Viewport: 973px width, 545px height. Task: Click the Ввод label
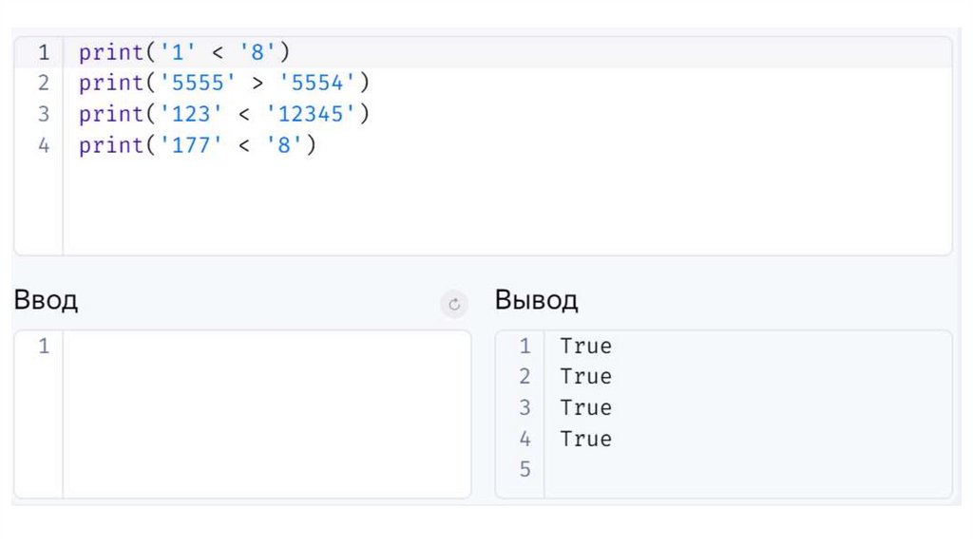(x=46, y=301)
